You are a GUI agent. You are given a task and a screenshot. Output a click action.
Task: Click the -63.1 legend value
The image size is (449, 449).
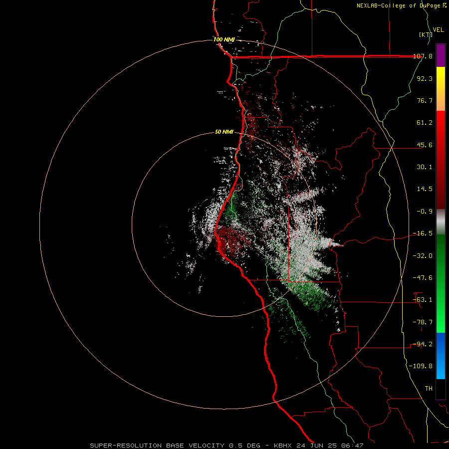tap(423, 300)
